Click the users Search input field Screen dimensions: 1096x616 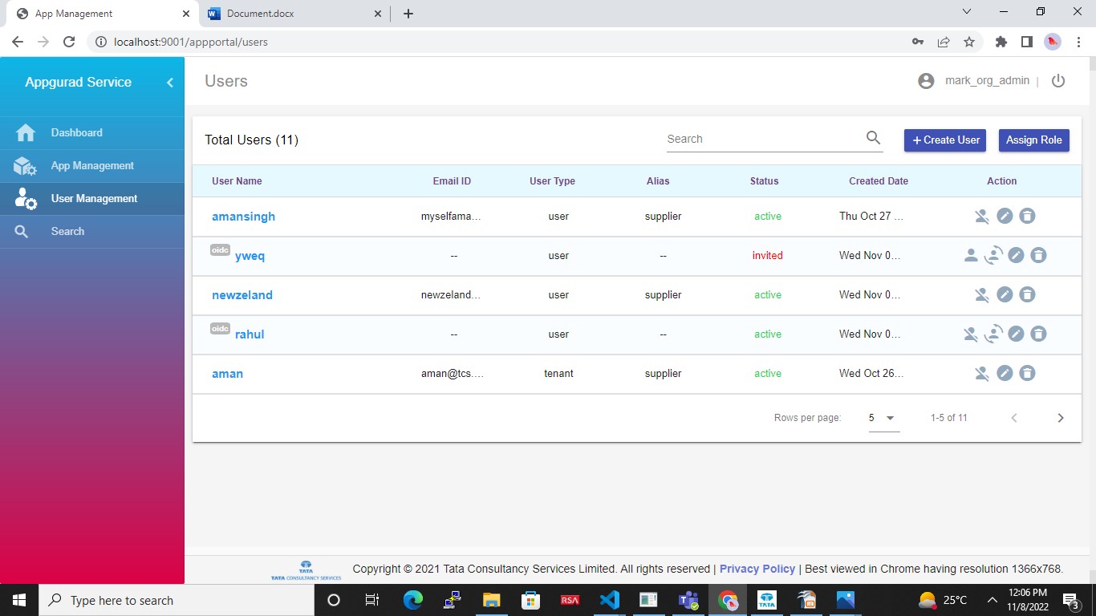click(764, 139)
